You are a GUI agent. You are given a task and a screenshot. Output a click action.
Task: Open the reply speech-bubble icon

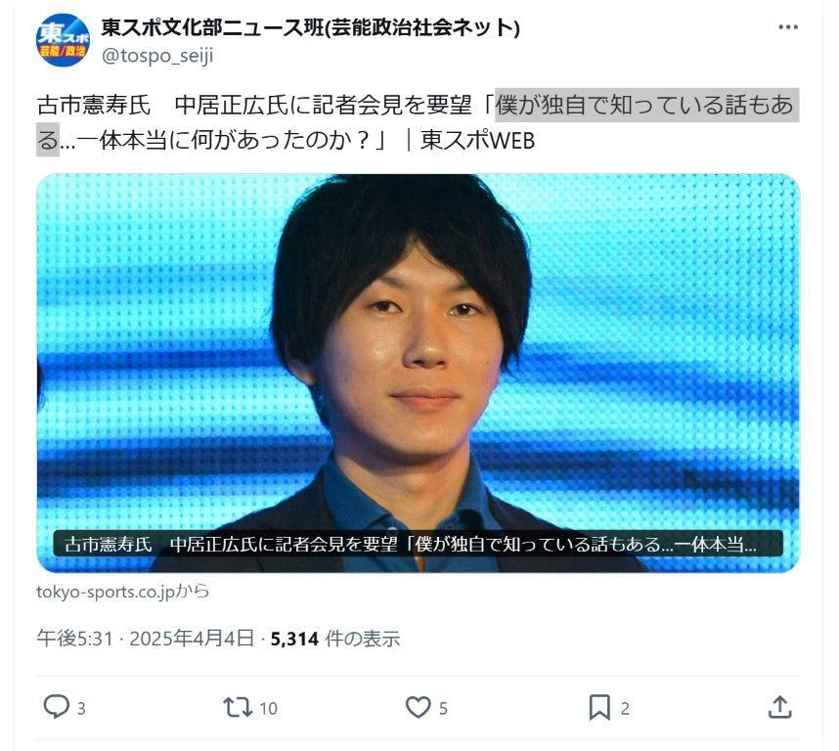(56, 707)
